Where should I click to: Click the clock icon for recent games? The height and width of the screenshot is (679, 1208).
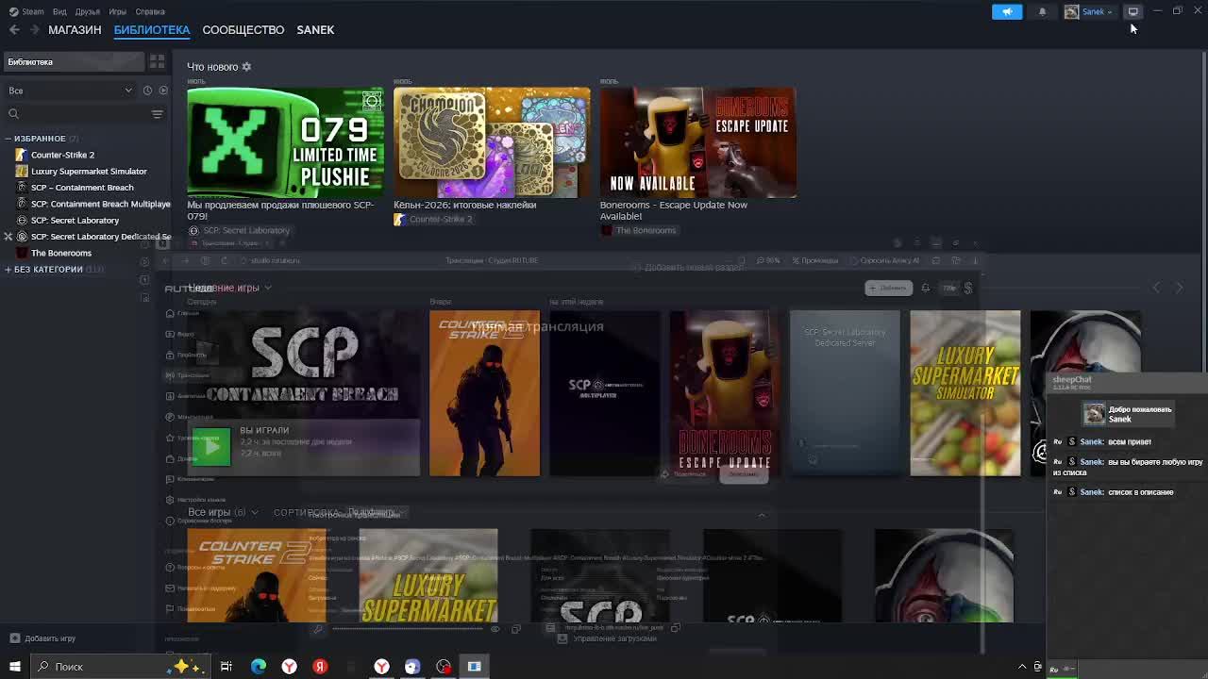point(147,91)
